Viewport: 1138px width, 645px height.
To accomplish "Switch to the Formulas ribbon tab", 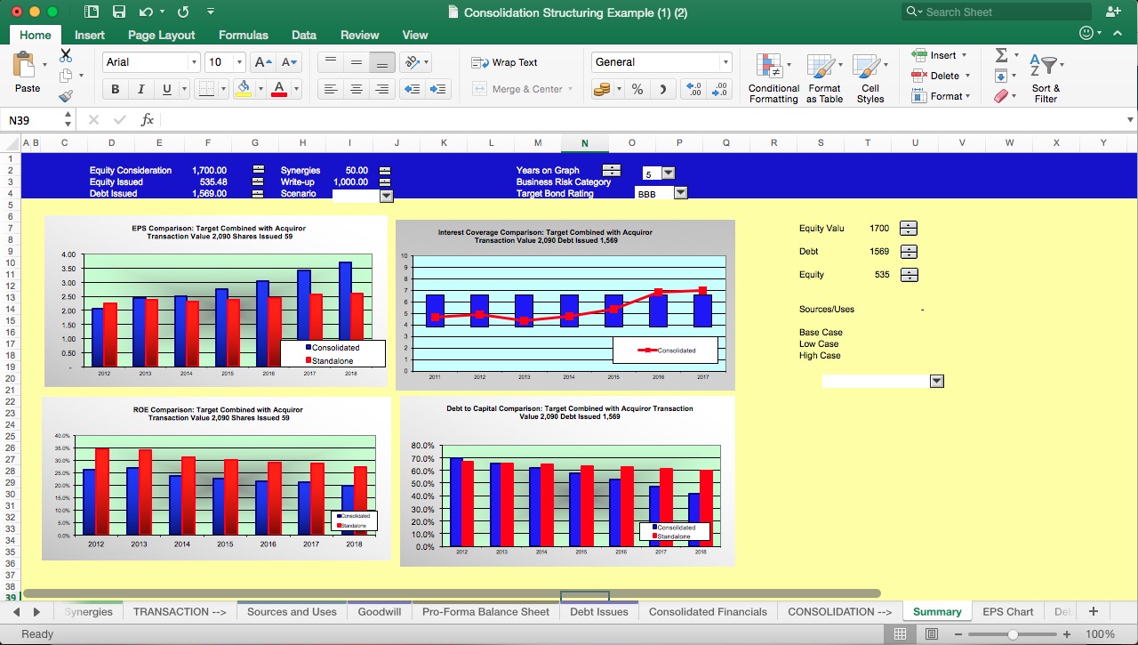I will coord(243,35).
